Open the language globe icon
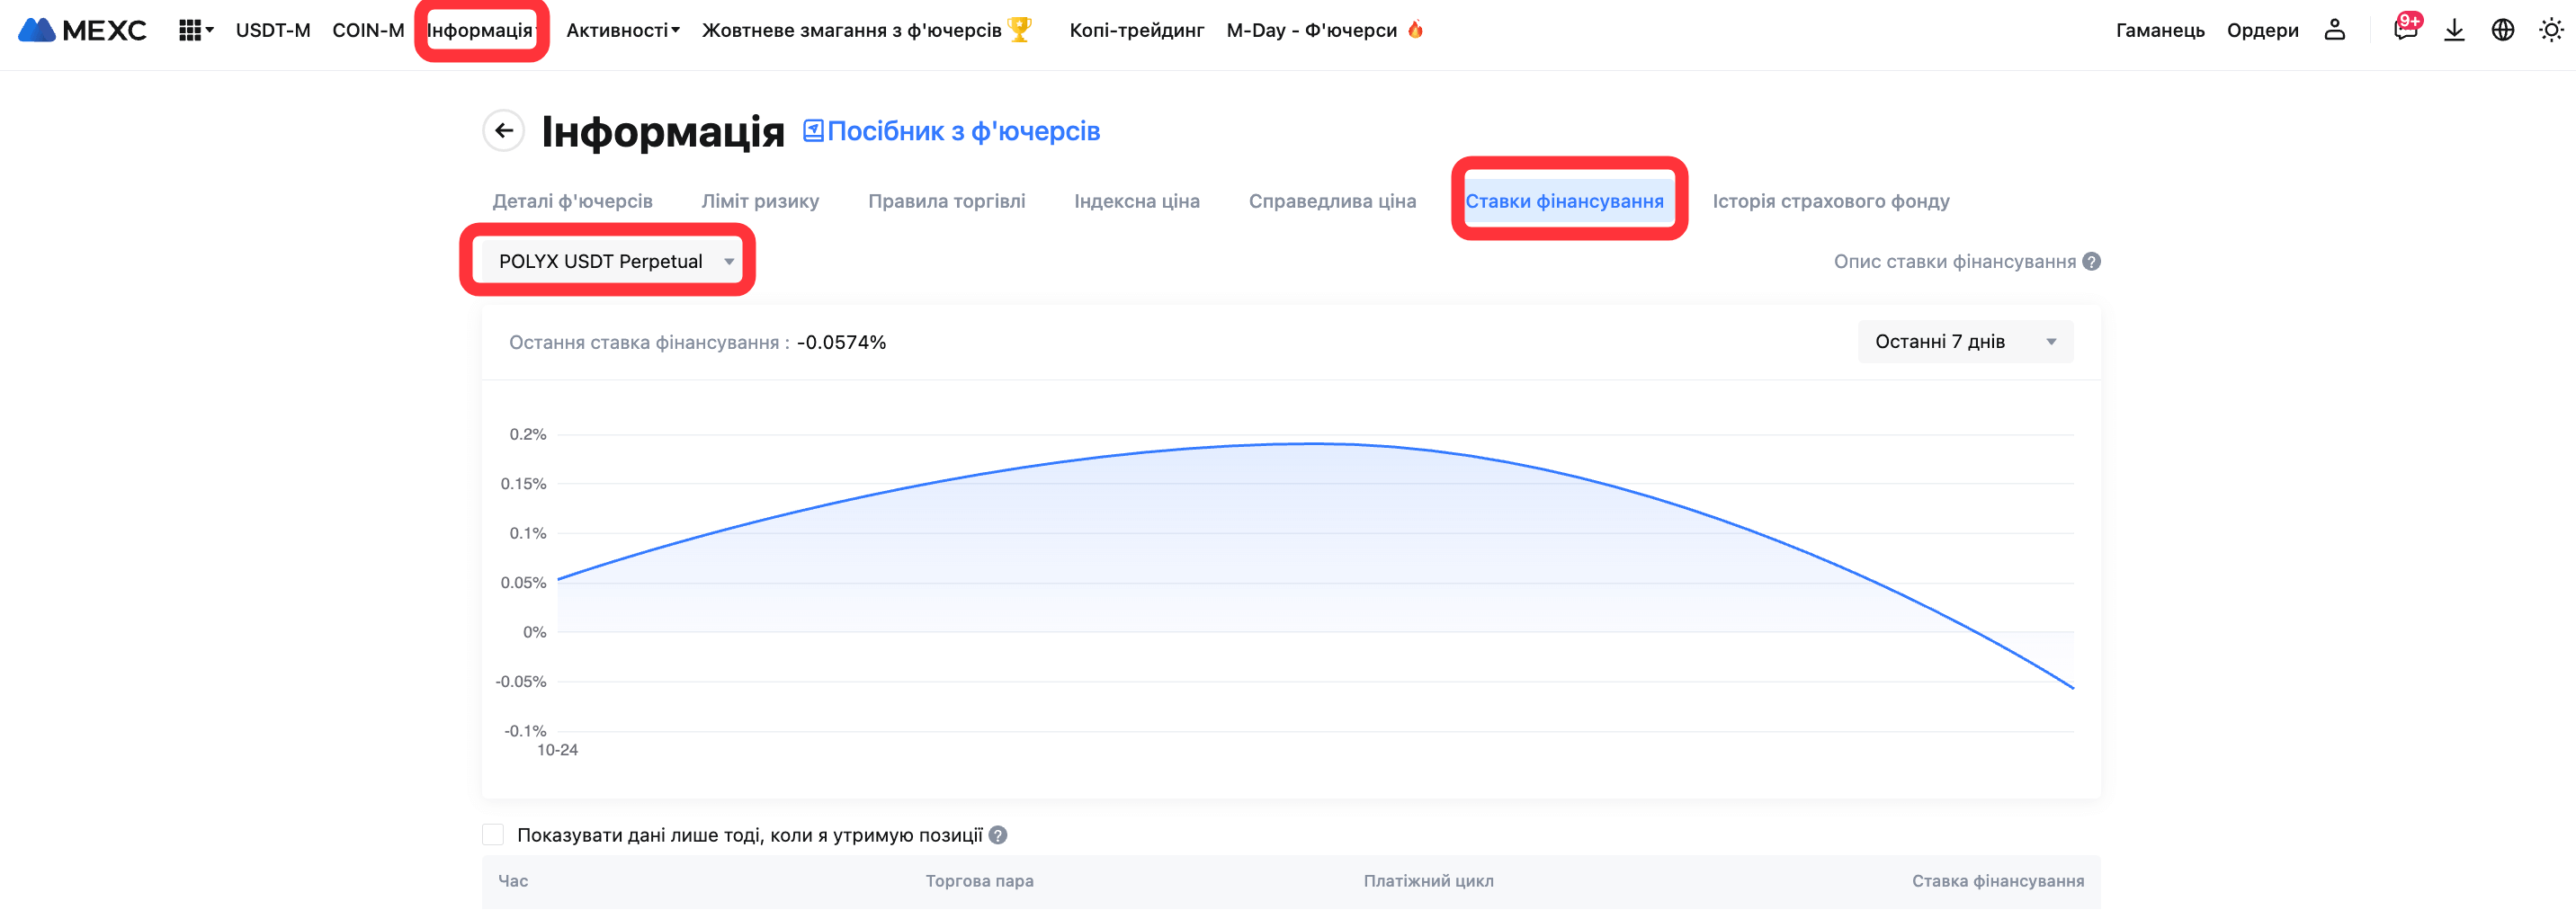The image size is (2576, 919). point(2502,30)
